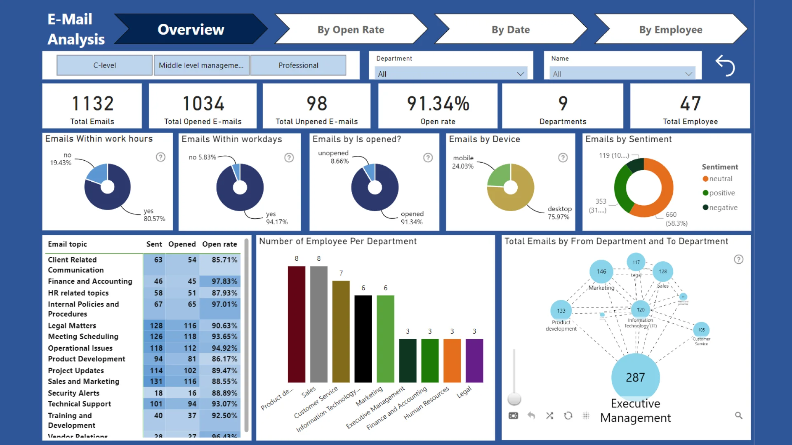Open help icon on Emails by Device
Image resolution: width=792 pixels, height=445 pixels.
[563, 157]
